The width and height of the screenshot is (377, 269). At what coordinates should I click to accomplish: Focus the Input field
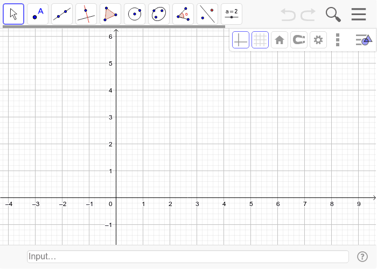point(188,257)
